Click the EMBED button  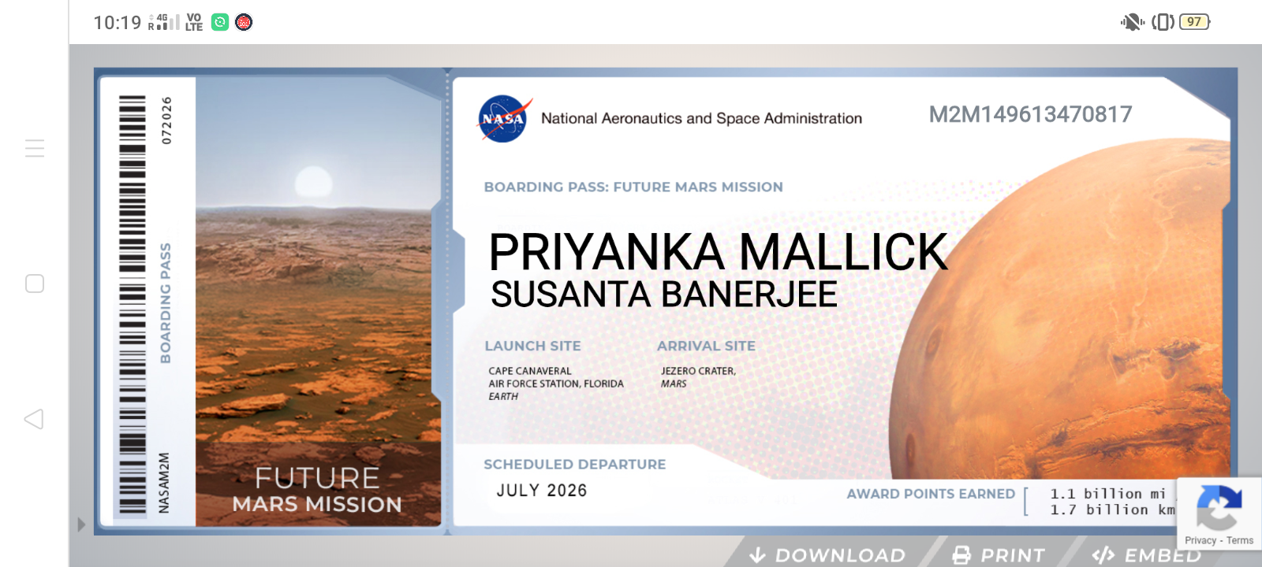coord(1146,554)
